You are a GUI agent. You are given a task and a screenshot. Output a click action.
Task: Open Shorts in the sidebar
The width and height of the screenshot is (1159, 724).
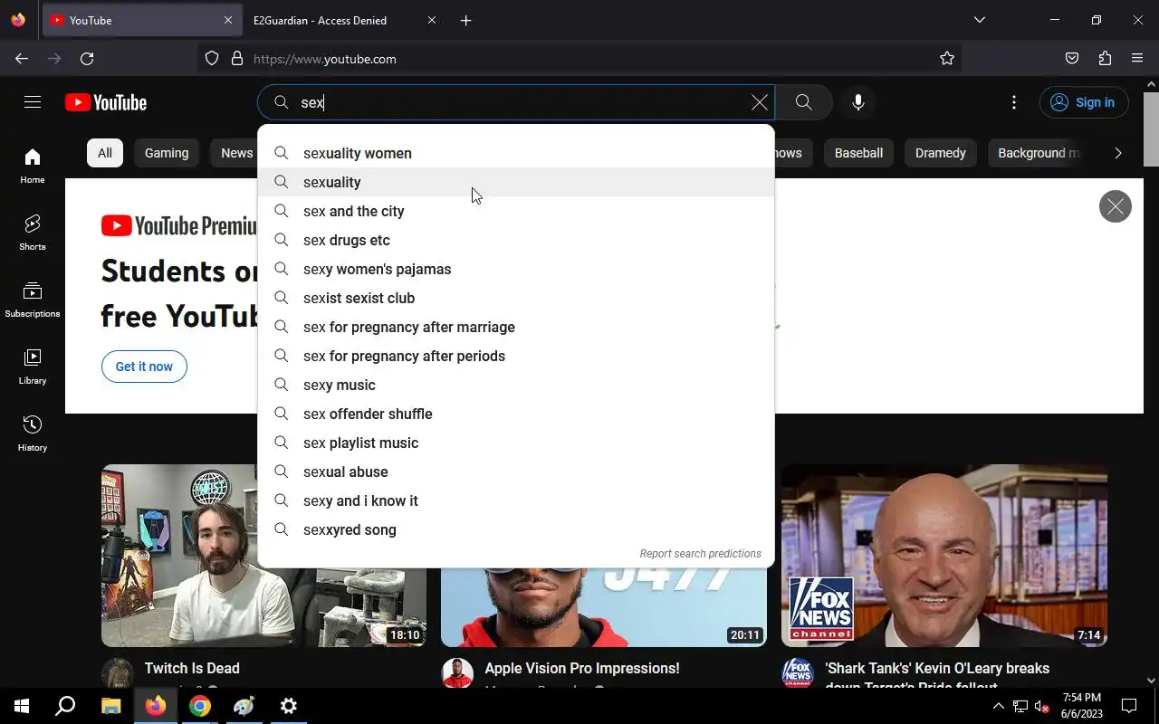33,233
